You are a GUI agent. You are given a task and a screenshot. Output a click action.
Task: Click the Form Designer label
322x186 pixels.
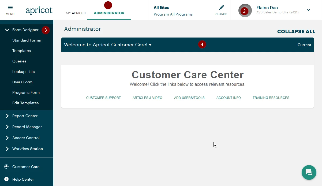click(25, 30)
